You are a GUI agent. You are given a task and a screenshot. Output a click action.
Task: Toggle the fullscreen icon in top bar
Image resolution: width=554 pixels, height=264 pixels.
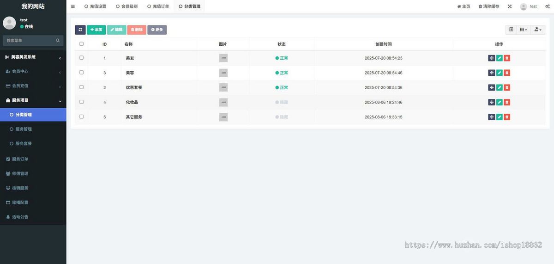click(510, 6)
